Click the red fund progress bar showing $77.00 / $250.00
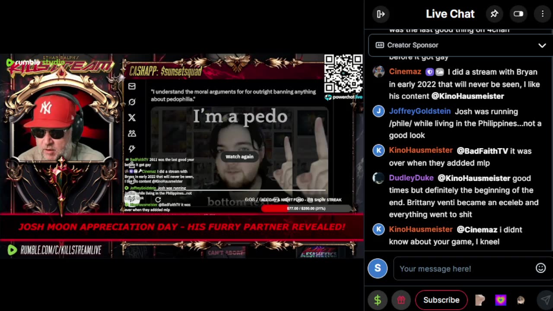553x311 pixels. coord(306,208)
